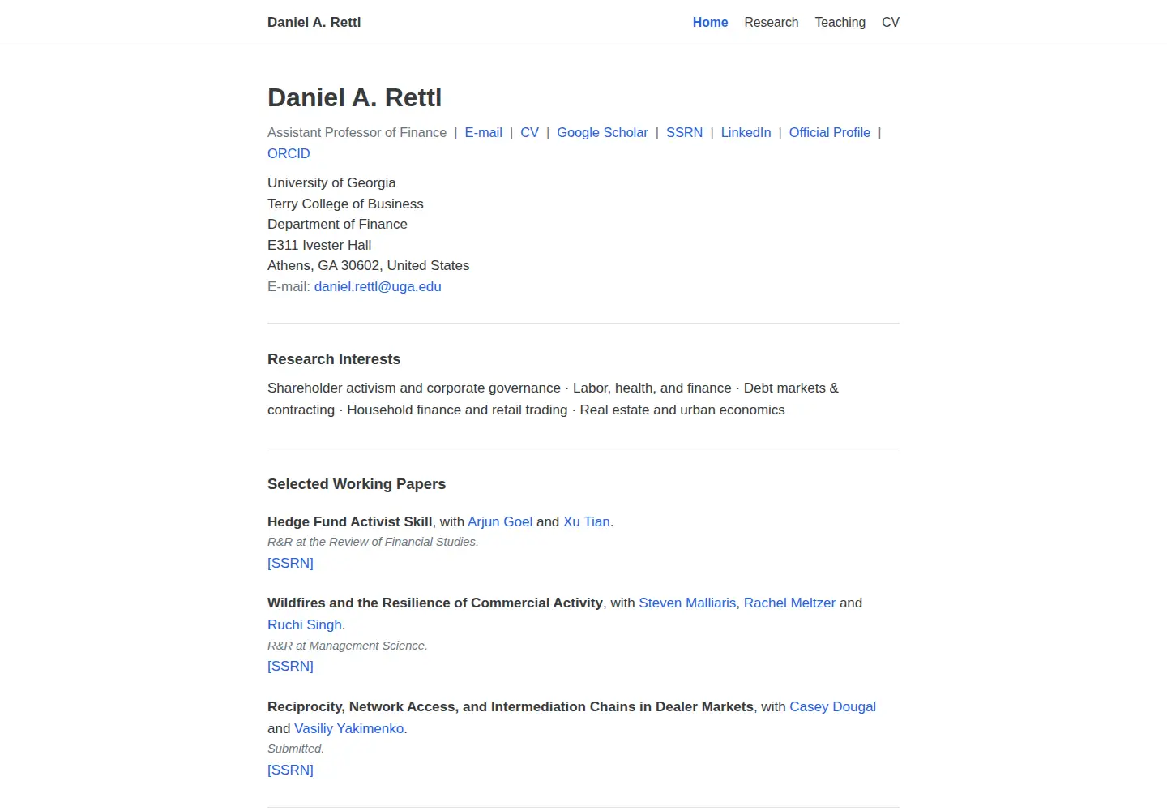Screen dimensions: 1167x811
Task: Click the Hedge Fund Activist Skill title
Action: (349, 522)
